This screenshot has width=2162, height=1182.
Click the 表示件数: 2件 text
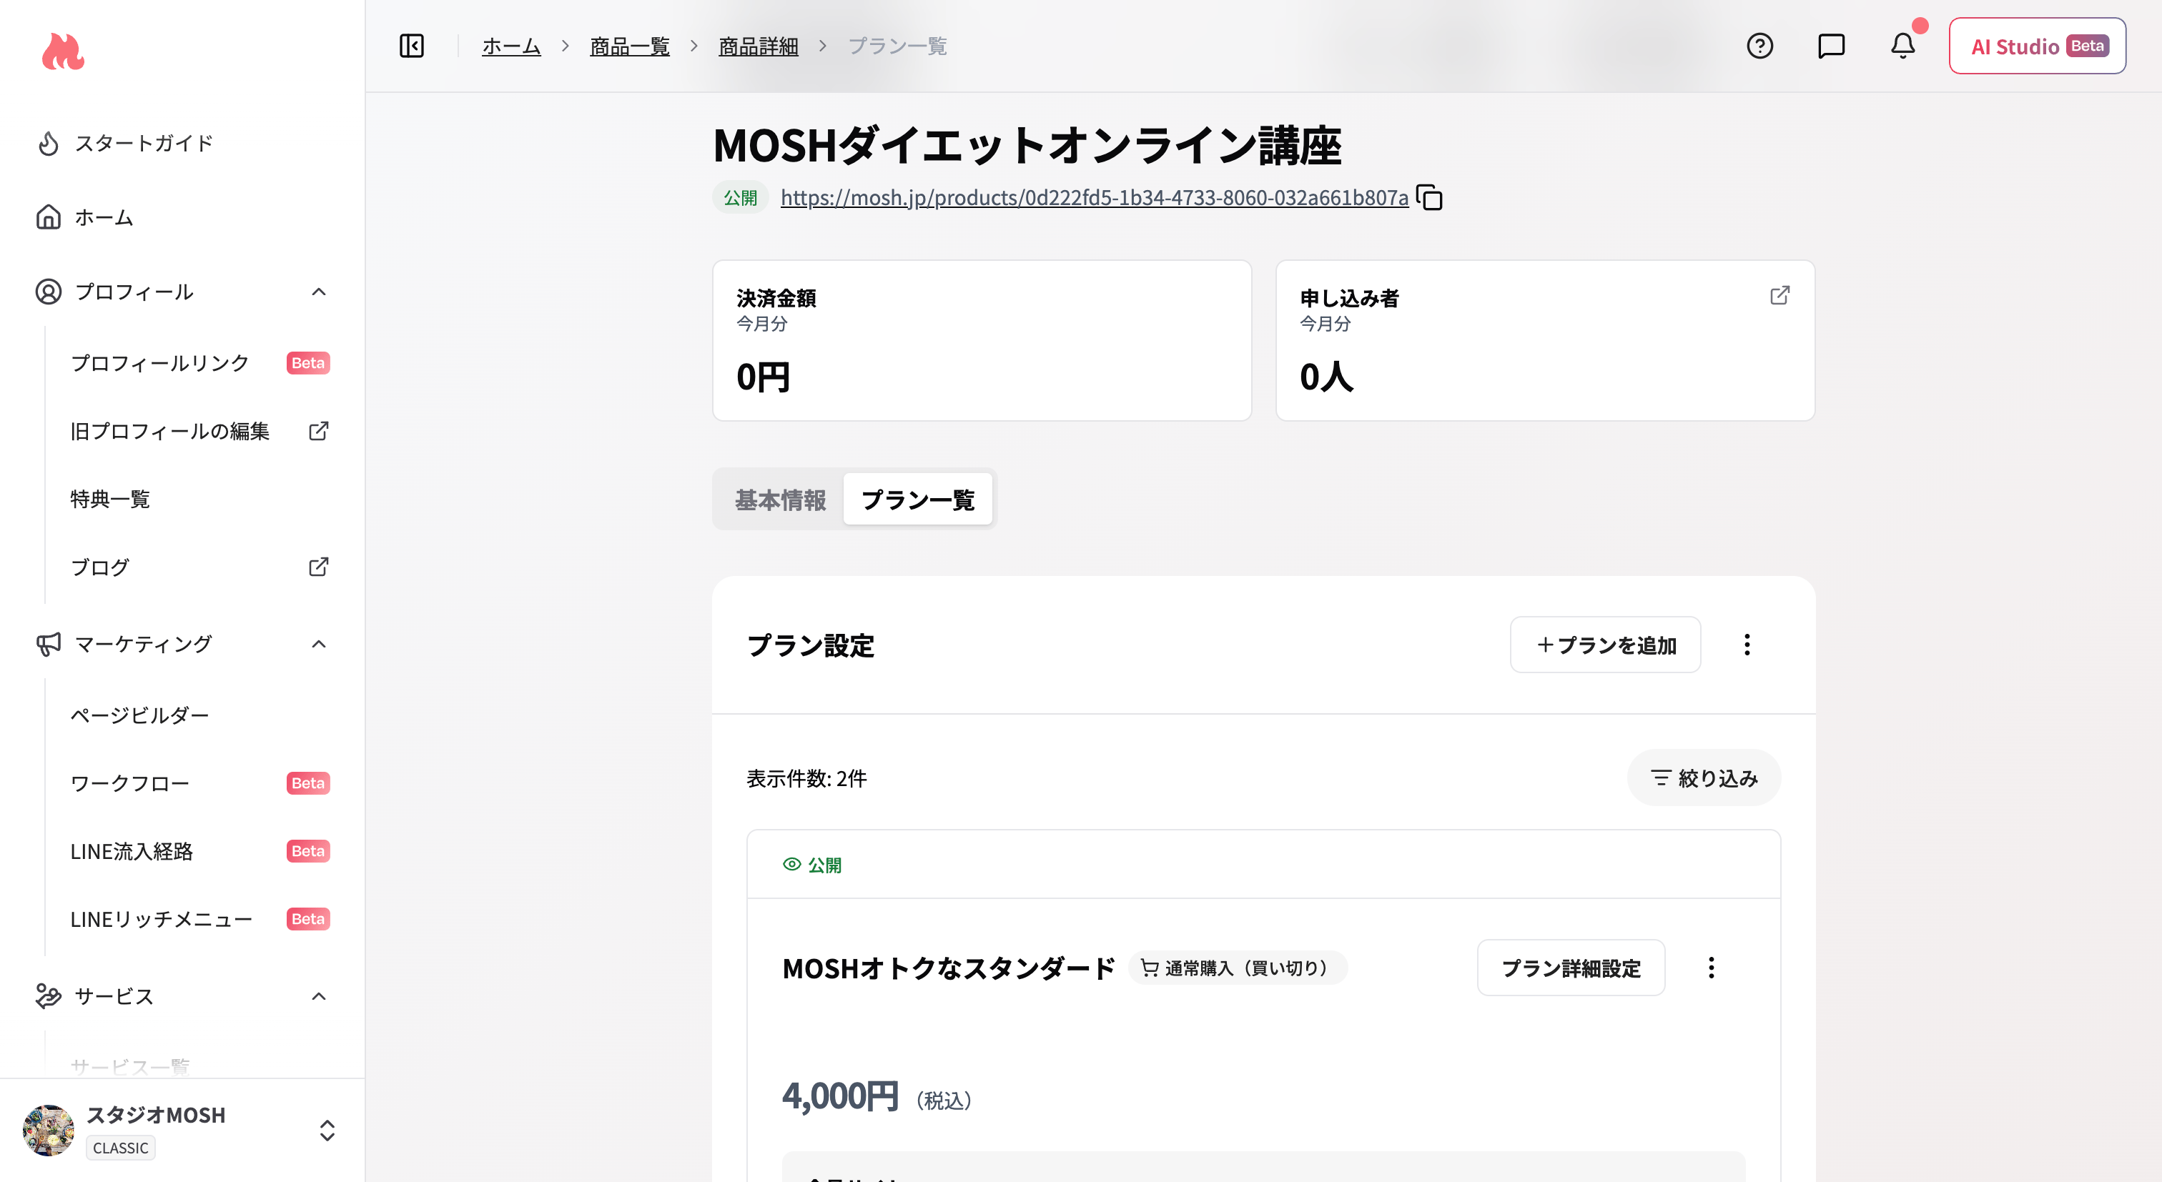click(x=806, y=778)
